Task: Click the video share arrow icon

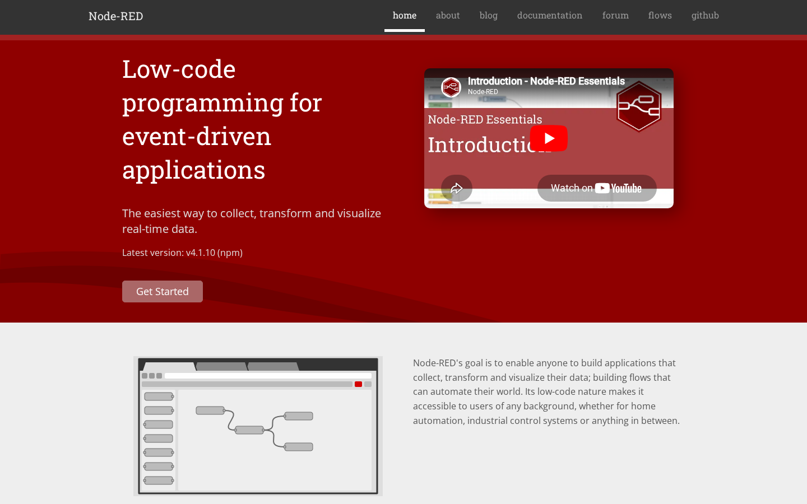Action: click(x=457, y=188)
